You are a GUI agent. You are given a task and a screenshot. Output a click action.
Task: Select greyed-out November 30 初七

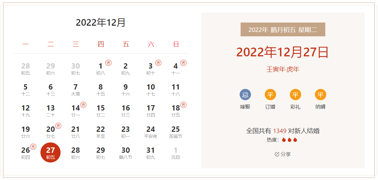tap(76, 69)
